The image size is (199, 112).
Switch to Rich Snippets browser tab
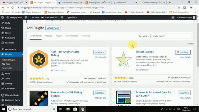pyautogui.click(x=70, y=2)
